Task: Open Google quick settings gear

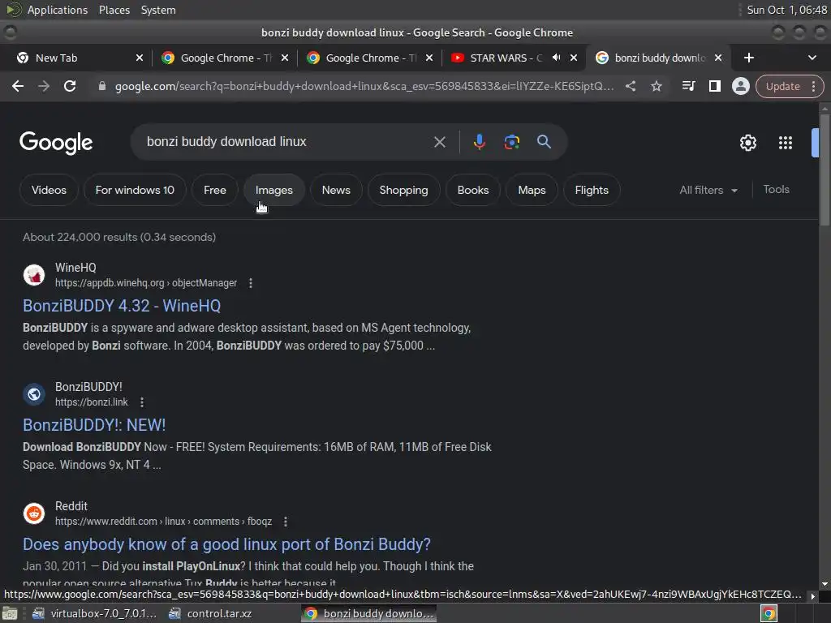Action: tap(747, 143)
